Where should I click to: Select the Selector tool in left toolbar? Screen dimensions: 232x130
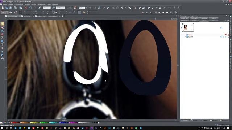(2, 24)
